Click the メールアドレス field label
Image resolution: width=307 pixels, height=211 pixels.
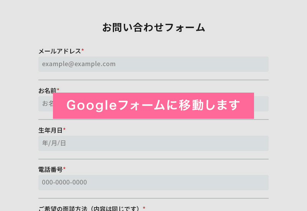[x=59, y=51]
